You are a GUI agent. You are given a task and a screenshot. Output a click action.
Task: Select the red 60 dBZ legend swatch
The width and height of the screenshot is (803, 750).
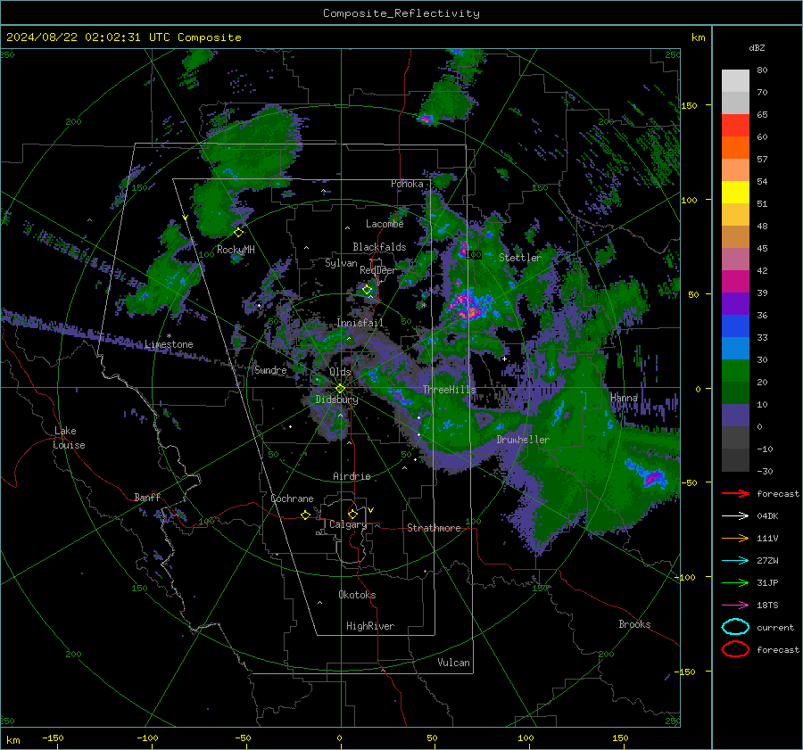(735, 126)
